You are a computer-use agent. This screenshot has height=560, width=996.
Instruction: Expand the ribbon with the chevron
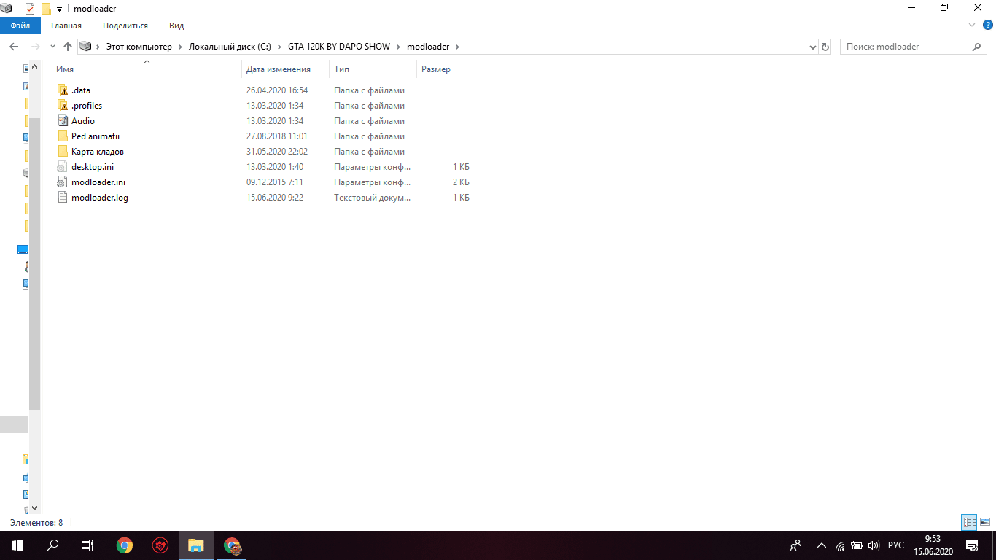tap(971, 26)
